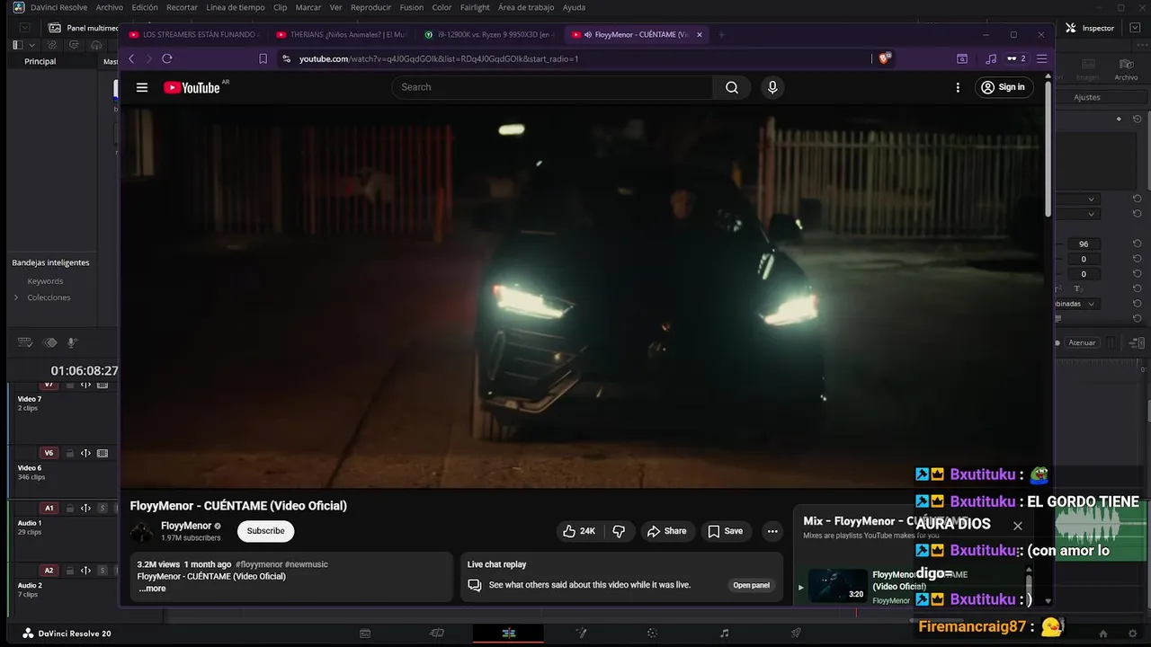Solo the Audio 1 track
The width and height of the screenshot is (1151, 647).
pyautogui.click(x=103, y=509)
